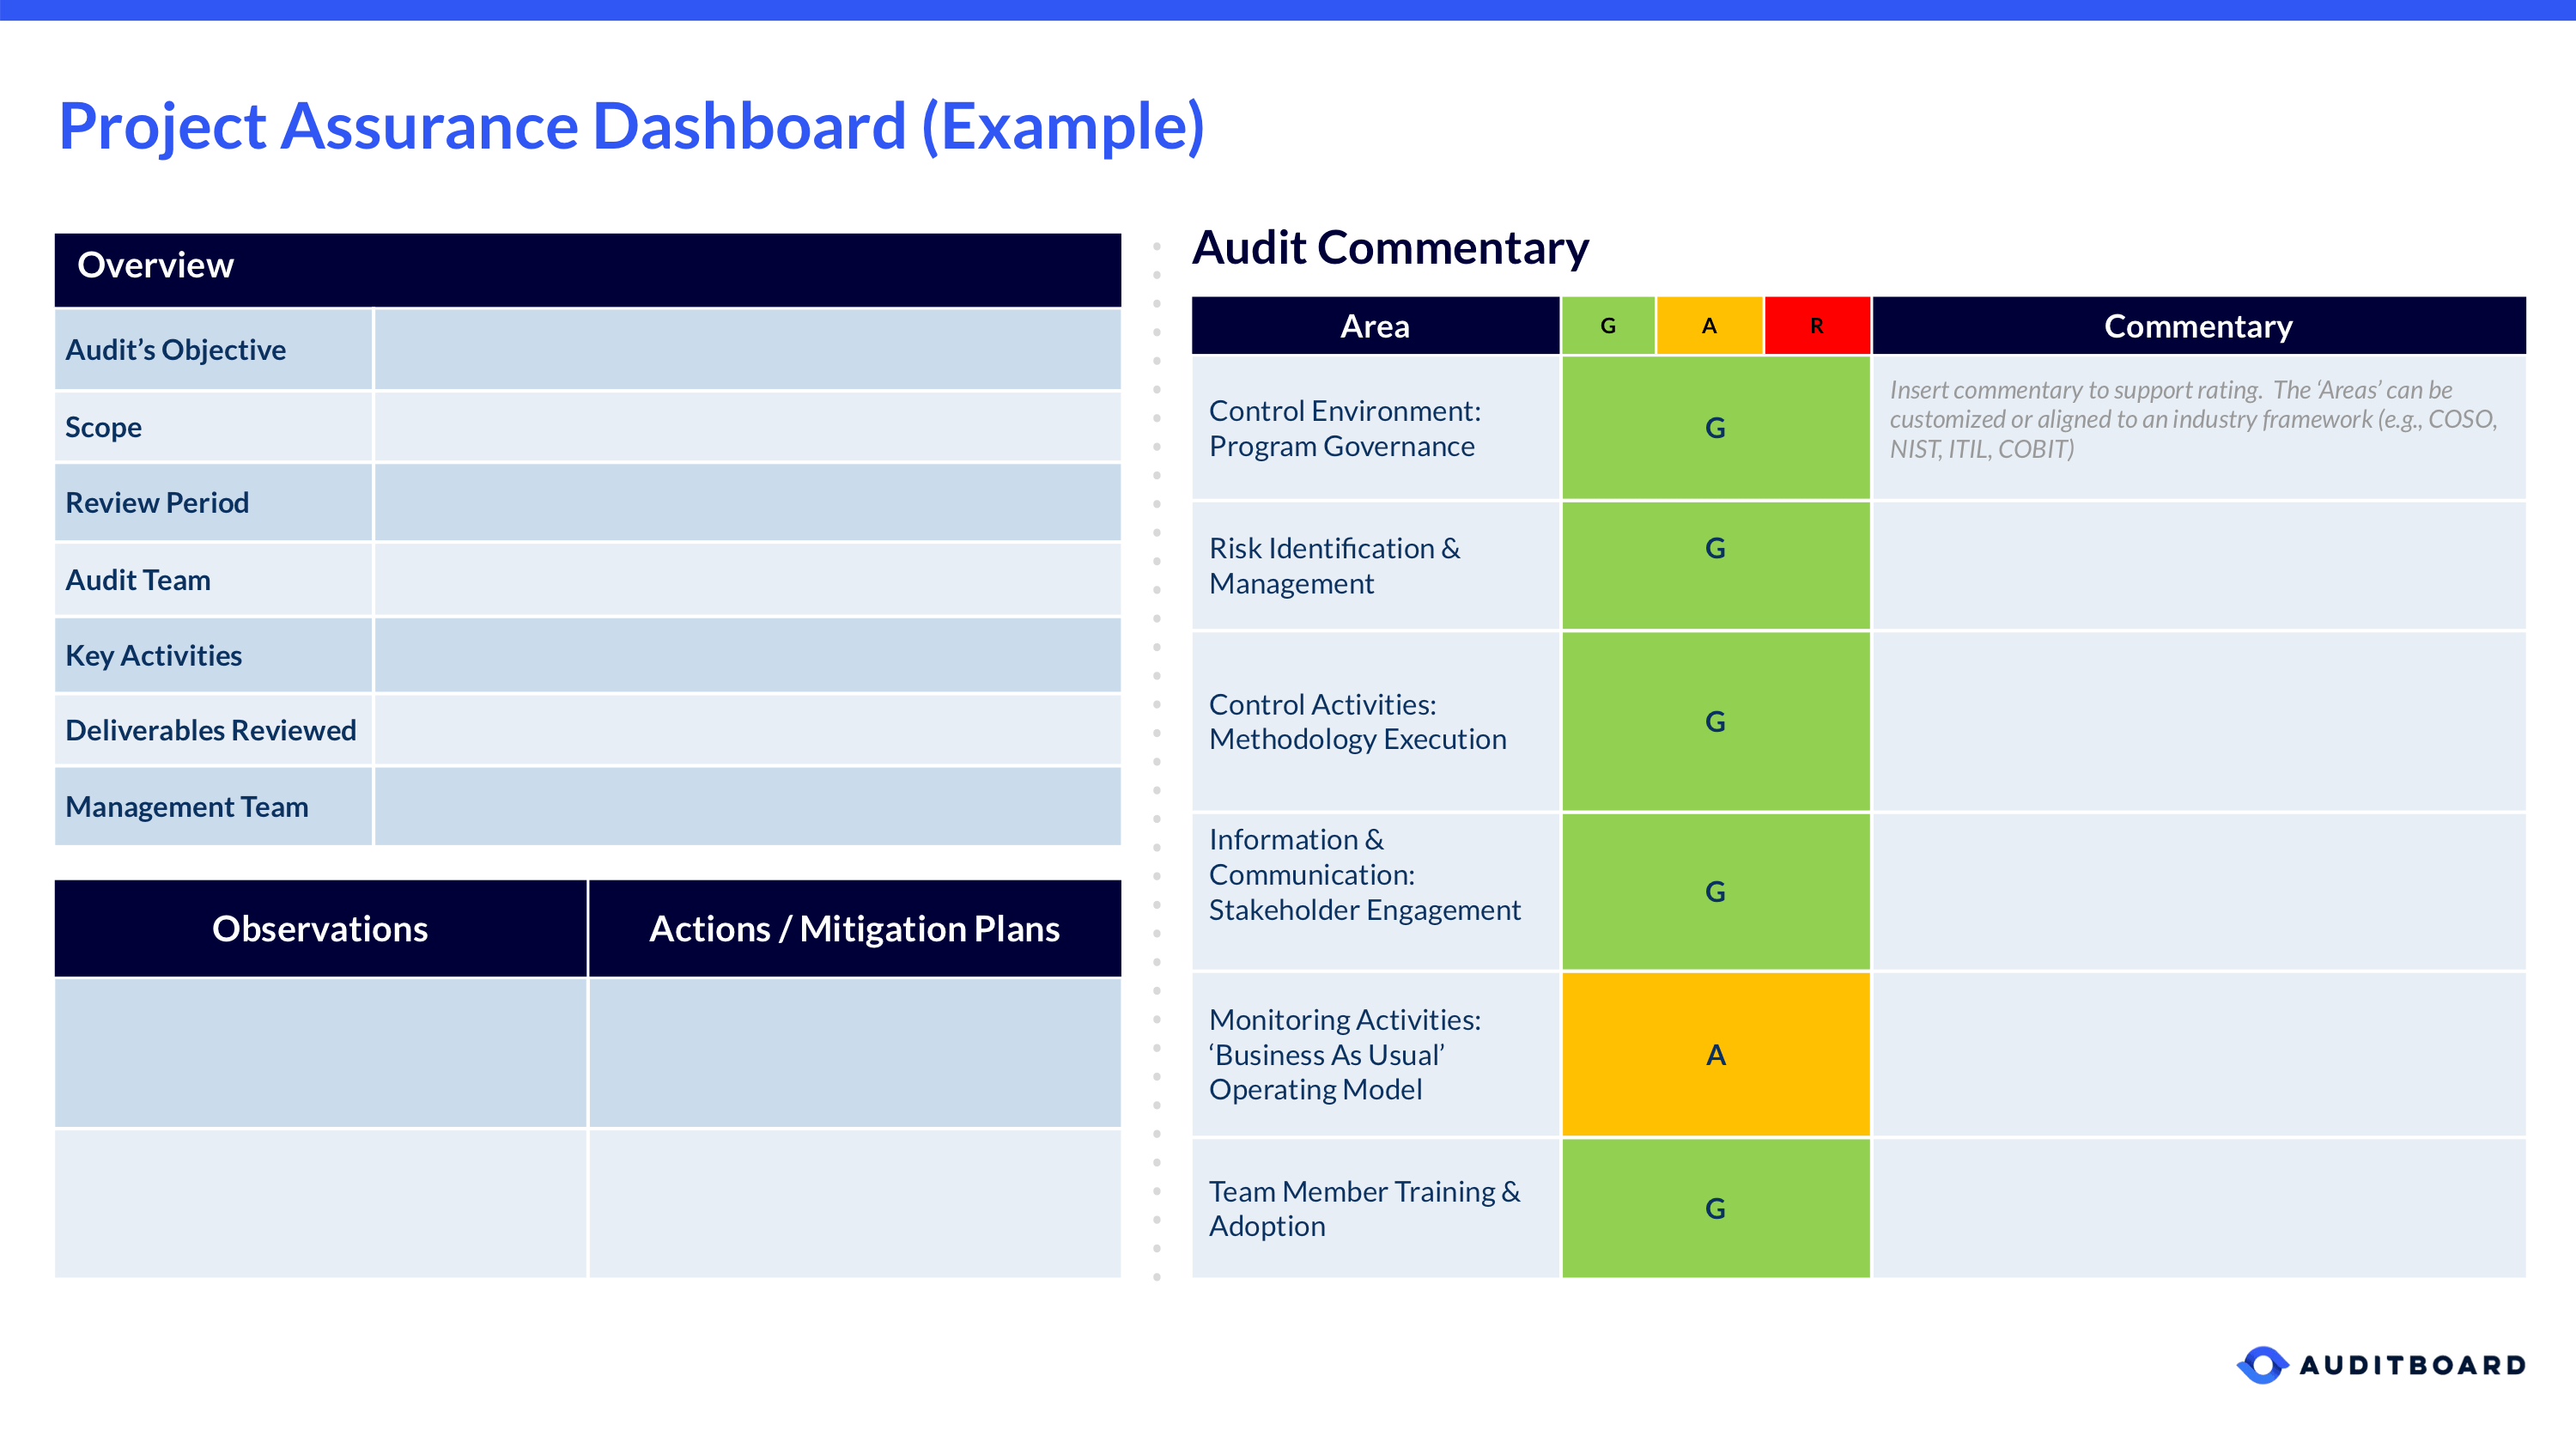This screenshot has width=2576, height=1449.
Task: Click the amber A legend swatch in header
Action: (1709, 326)
